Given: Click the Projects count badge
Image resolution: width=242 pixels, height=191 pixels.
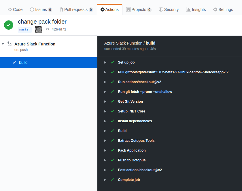Looking at the screenshot, I should pyautogui.click(x=149, y=10).
